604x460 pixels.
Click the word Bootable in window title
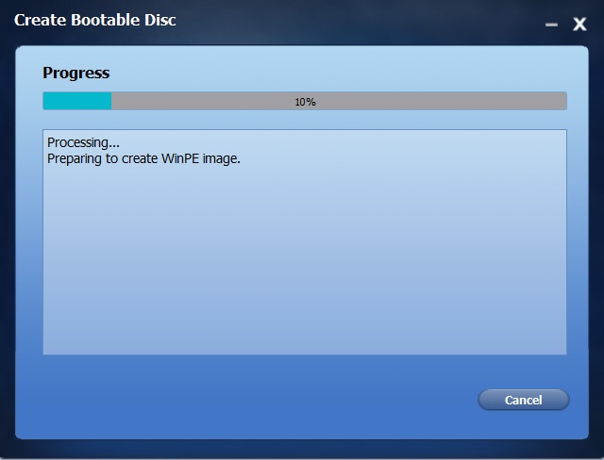point(106,20)
